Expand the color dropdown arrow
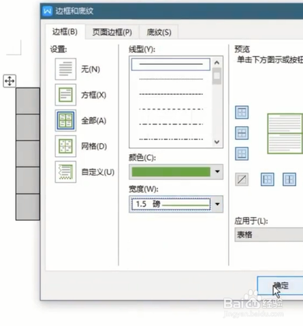Viewport: 303px width, 326px height. (x=217, y=172)
